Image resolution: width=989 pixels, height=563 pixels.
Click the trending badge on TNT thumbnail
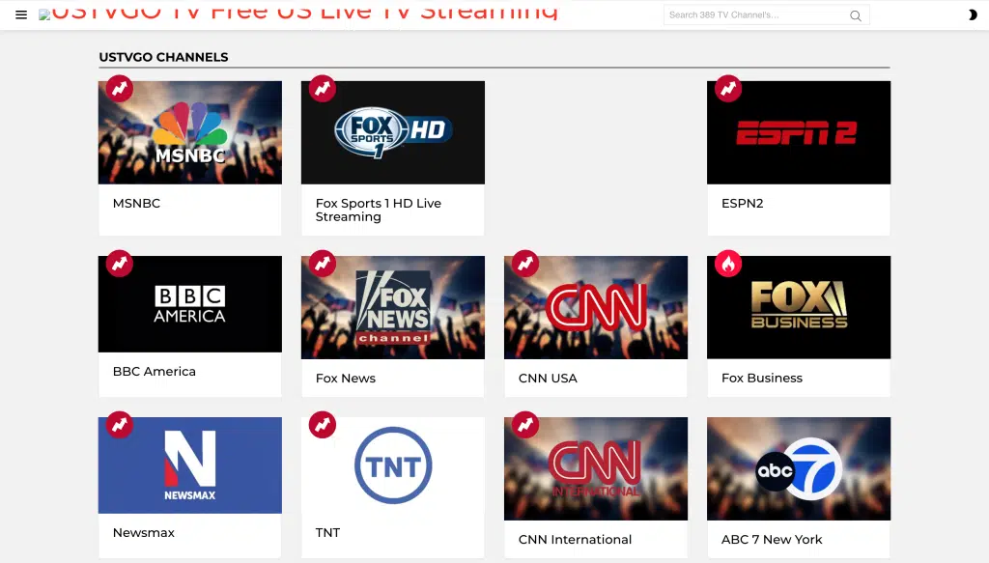[x=322, y=424]
